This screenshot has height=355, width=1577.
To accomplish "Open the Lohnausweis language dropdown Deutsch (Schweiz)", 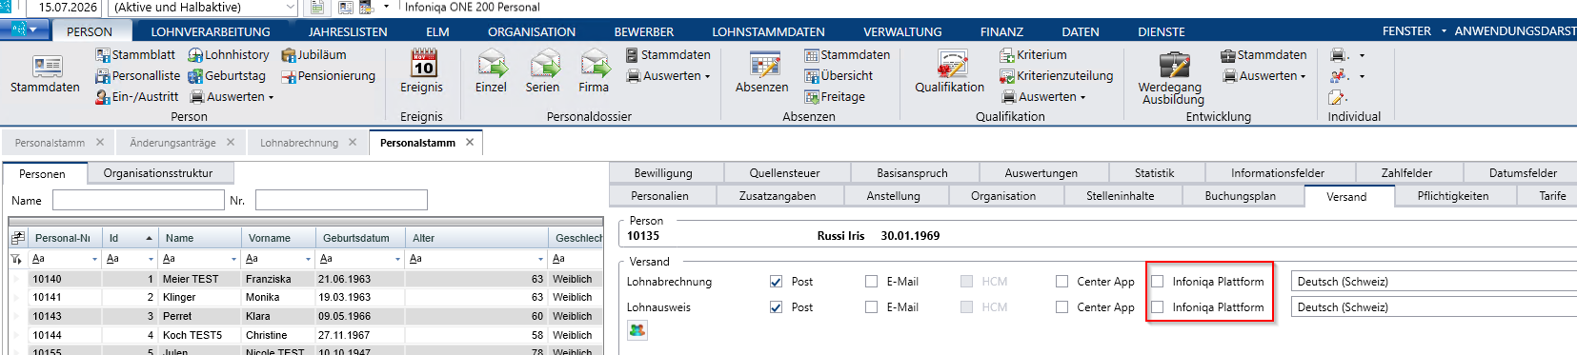I will [x=1433, y=307].
